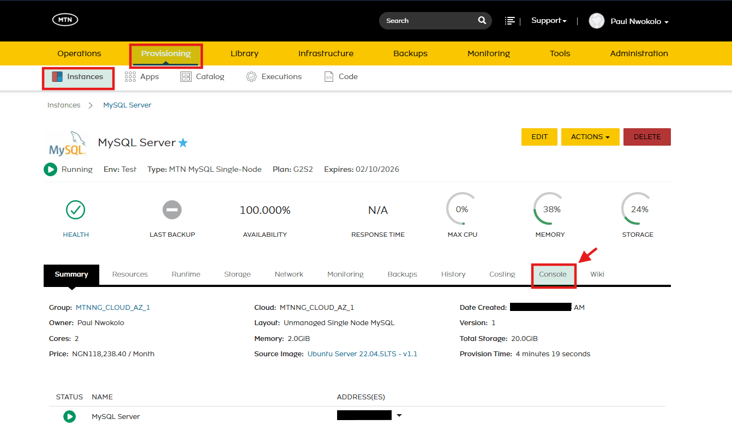Screen dimensions: 732x431
Task: Click the red Delete button
Action: (x=647, y=137)
